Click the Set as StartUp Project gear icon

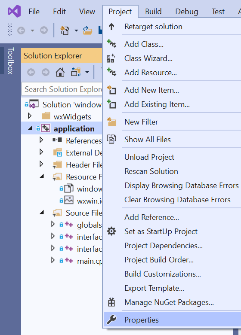111,231
